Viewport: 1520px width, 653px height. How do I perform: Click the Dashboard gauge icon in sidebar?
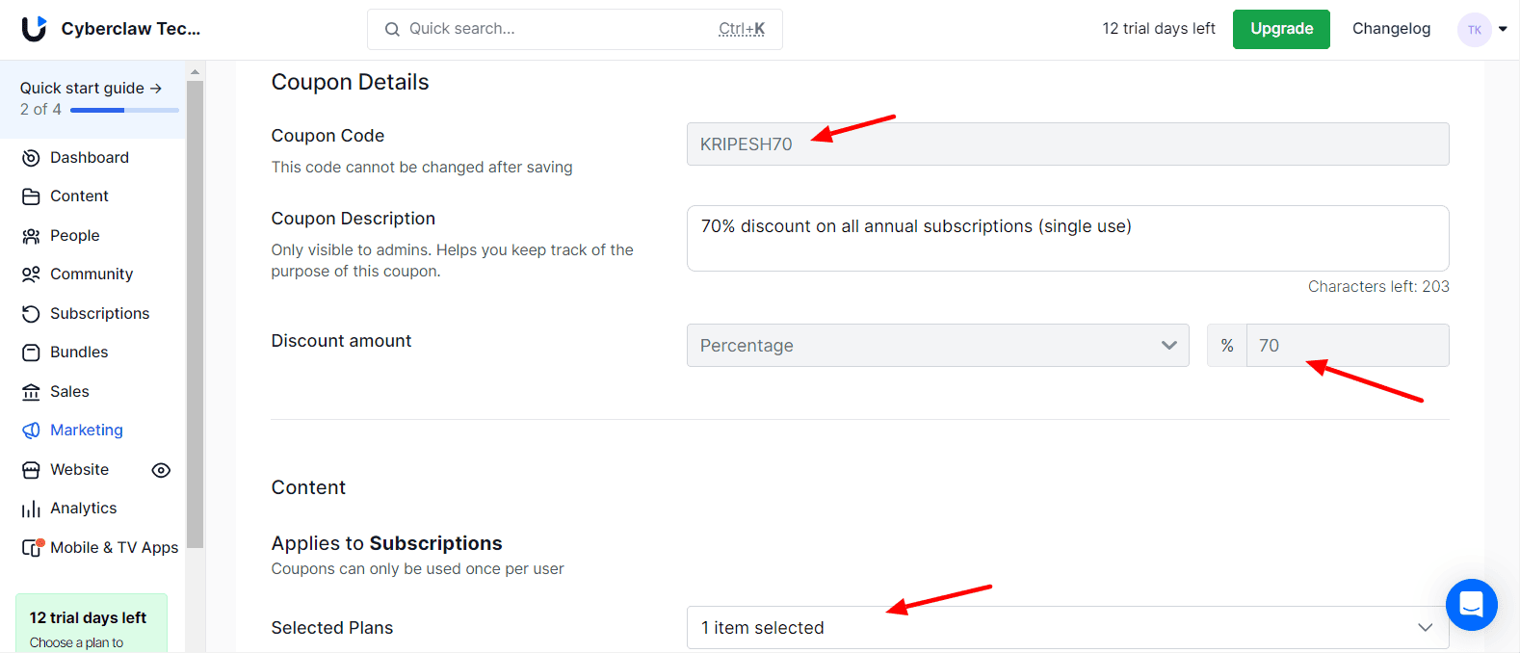point(31,158)
